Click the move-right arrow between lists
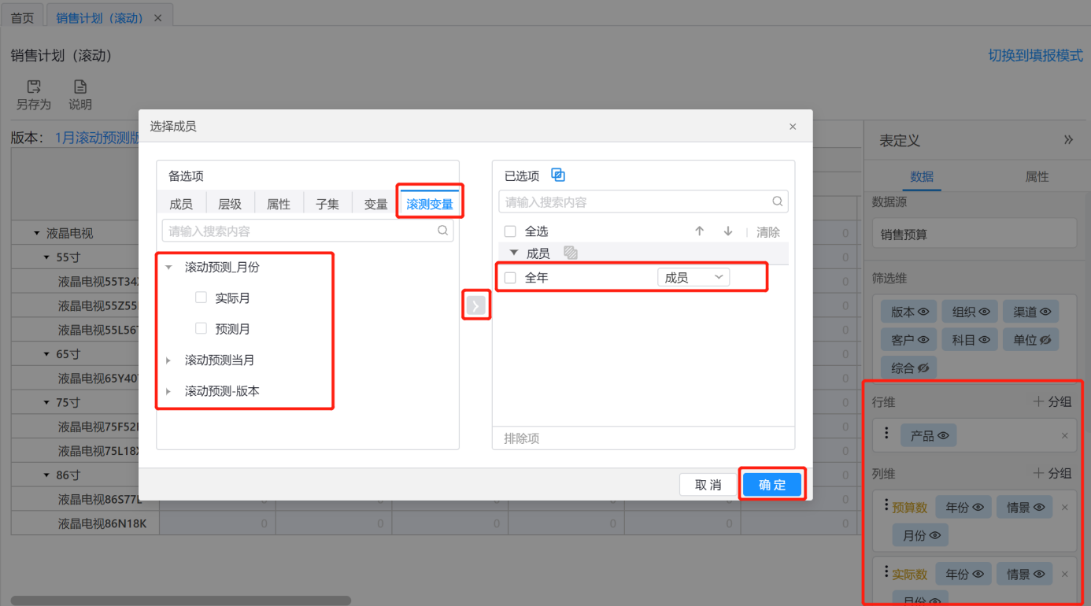The image size is (1091, 606). (x=475, y=305)
